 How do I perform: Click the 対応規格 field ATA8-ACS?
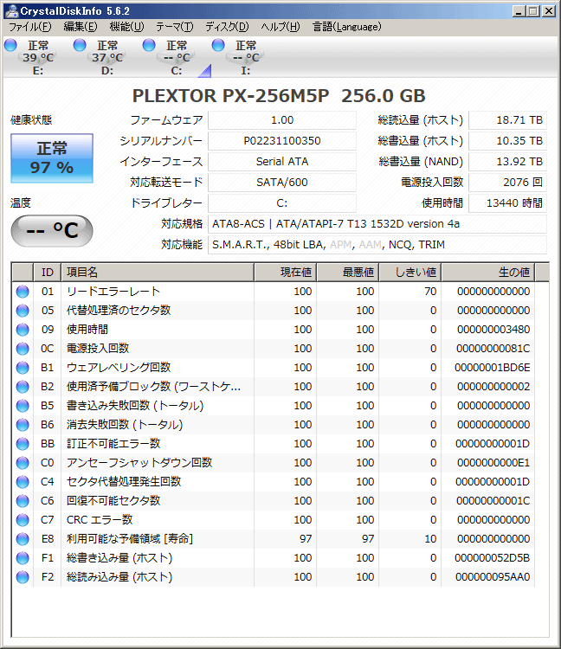pyautogui.click(x=377, y=224)
